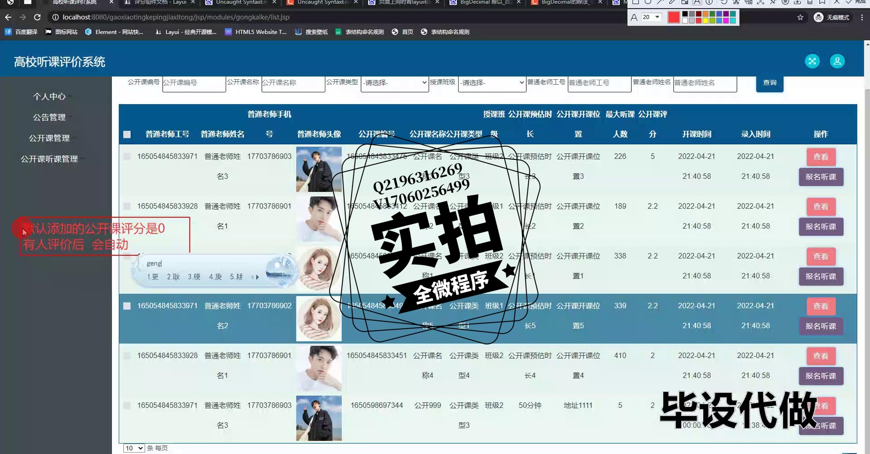Check the highlighted row with phone 17703786902
The width and height of the screenshot is (870, 454).
pos(127,306)
